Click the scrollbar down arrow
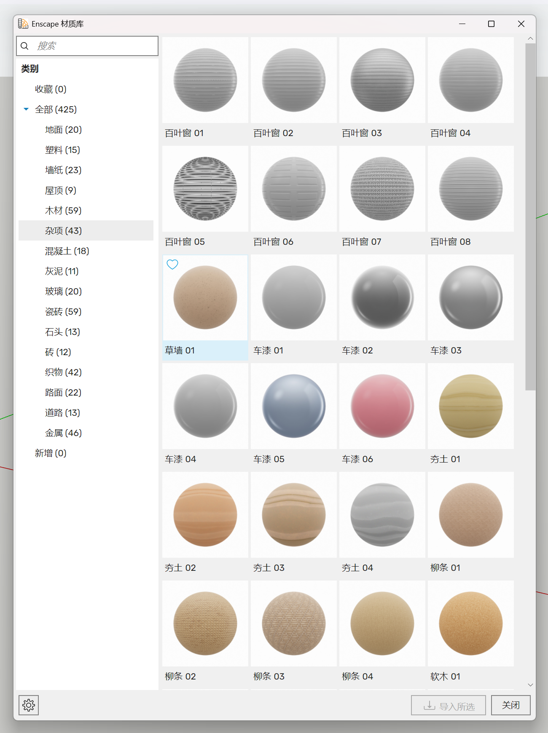 click(530, 685)
